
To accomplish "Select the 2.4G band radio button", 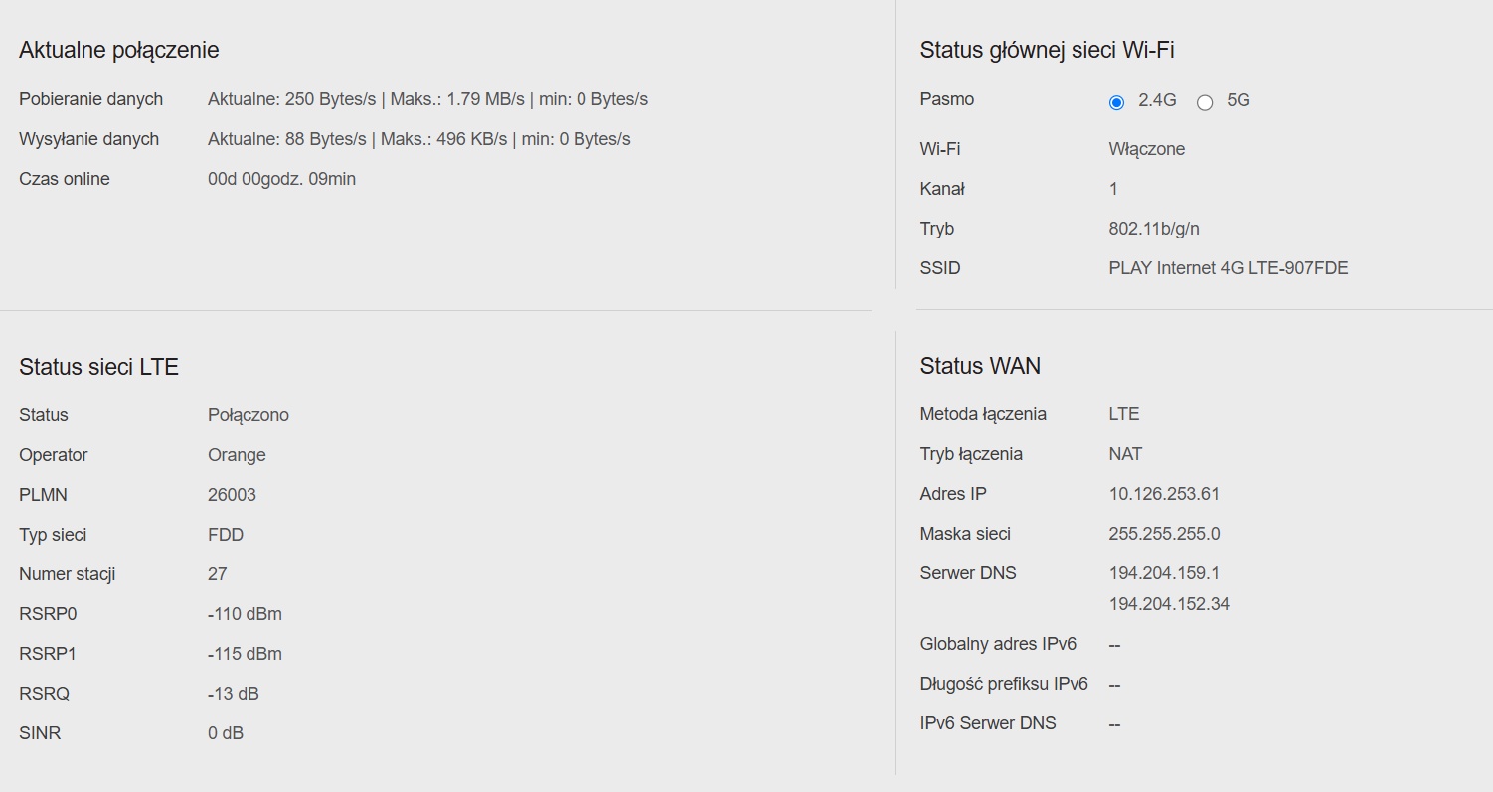I will [1116, 102].
